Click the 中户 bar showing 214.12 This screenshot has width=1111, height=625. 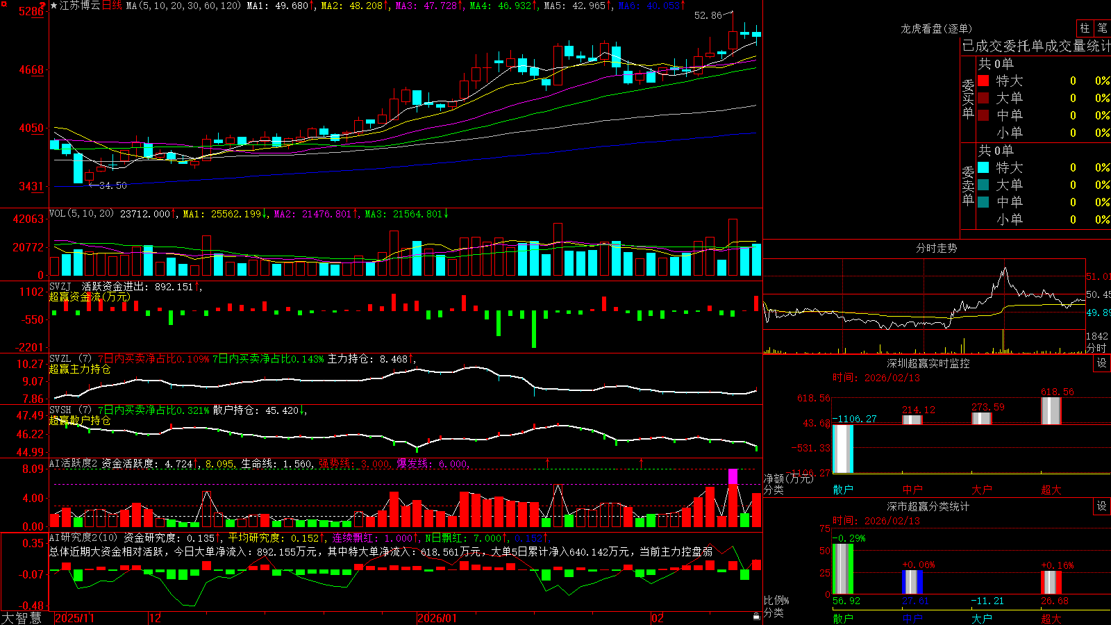[912, 419]
